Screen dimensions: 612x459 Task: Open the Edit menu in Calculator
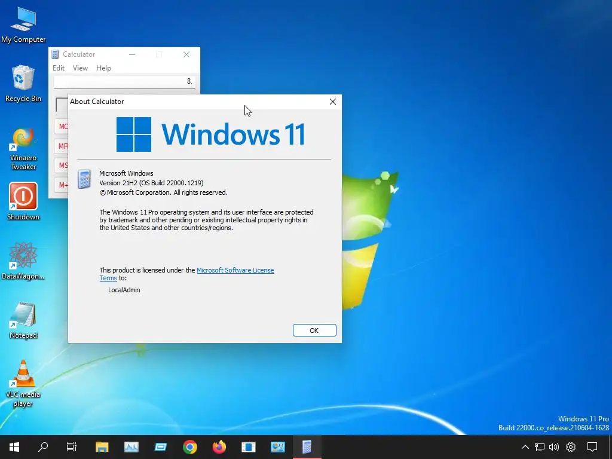(x=59, y=68)
